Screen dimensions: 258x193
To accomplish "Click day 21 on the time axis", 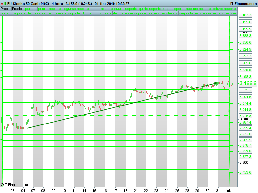I will click(x=136, y=190).
